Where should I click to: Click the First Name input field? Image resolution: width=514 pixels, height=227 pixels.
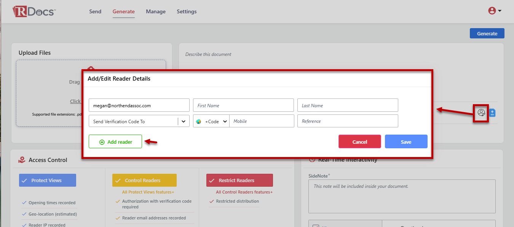pos(243,105)
